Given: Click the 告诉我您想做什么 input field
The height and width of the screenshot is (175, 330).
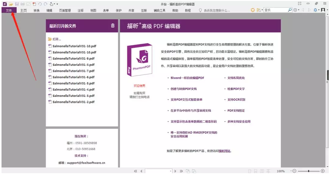Looking at the screenshot, I should tap(217, 10).
